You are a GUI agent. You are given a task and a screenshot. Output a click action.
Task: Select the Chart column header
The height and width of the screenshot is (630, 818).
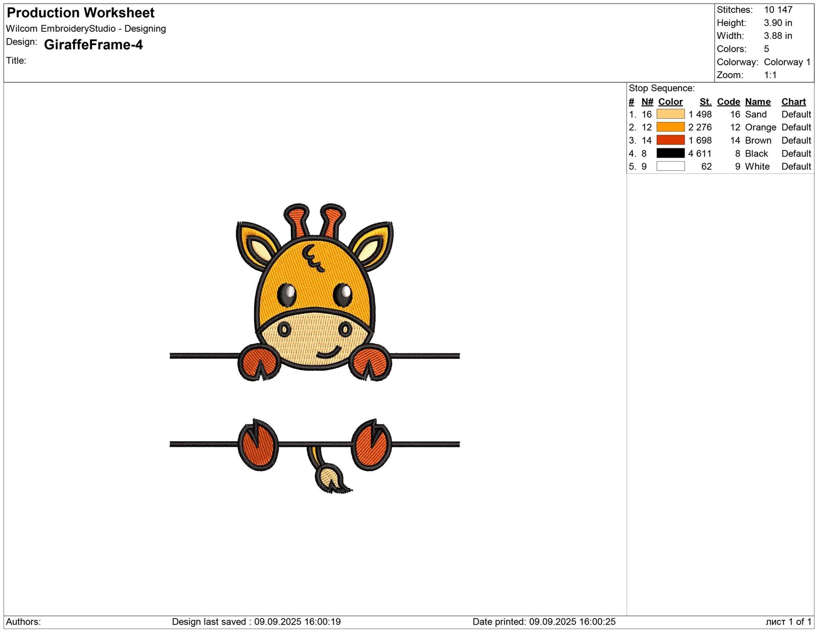(793, 102)
